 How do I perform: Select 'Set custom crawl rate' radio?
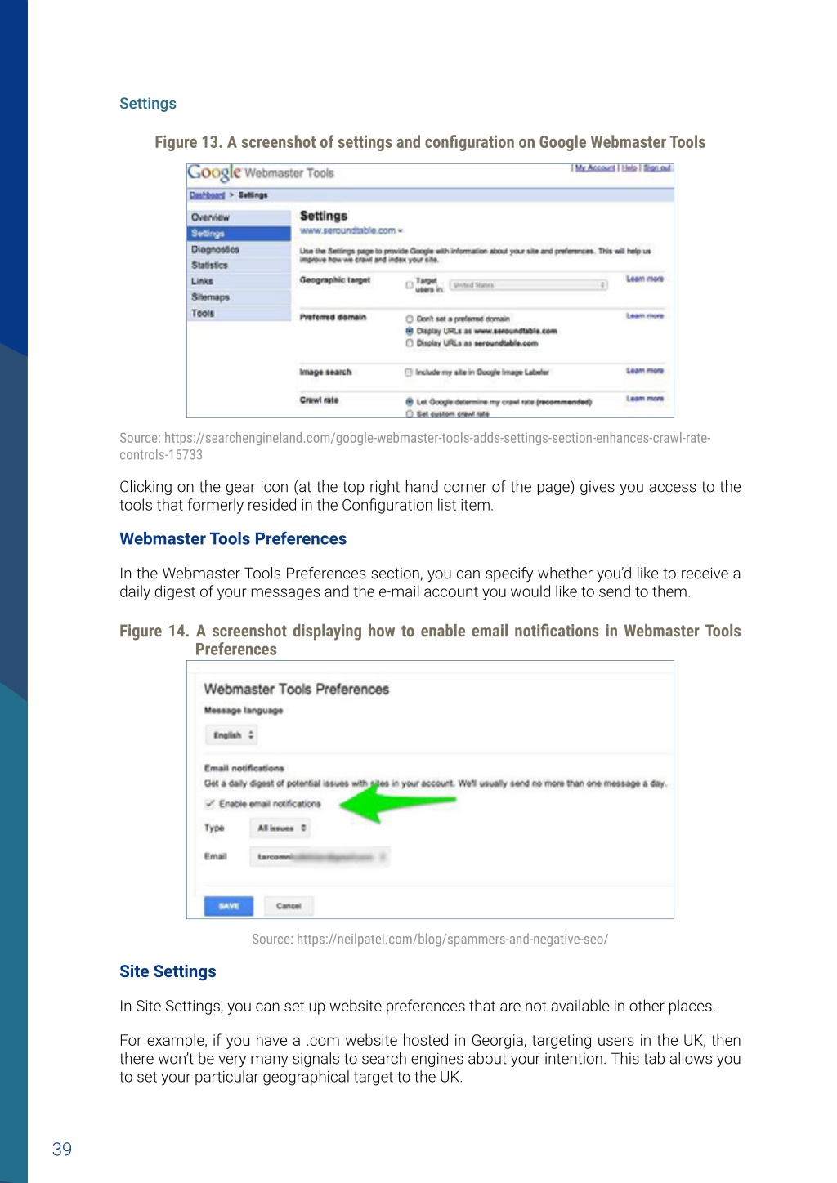point(410,413)
